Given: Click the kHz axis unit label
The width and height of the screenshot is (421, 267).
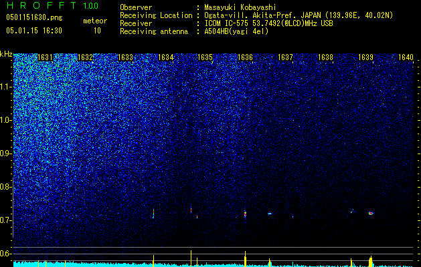Looking at the screenshot, I should coord(6,54).
